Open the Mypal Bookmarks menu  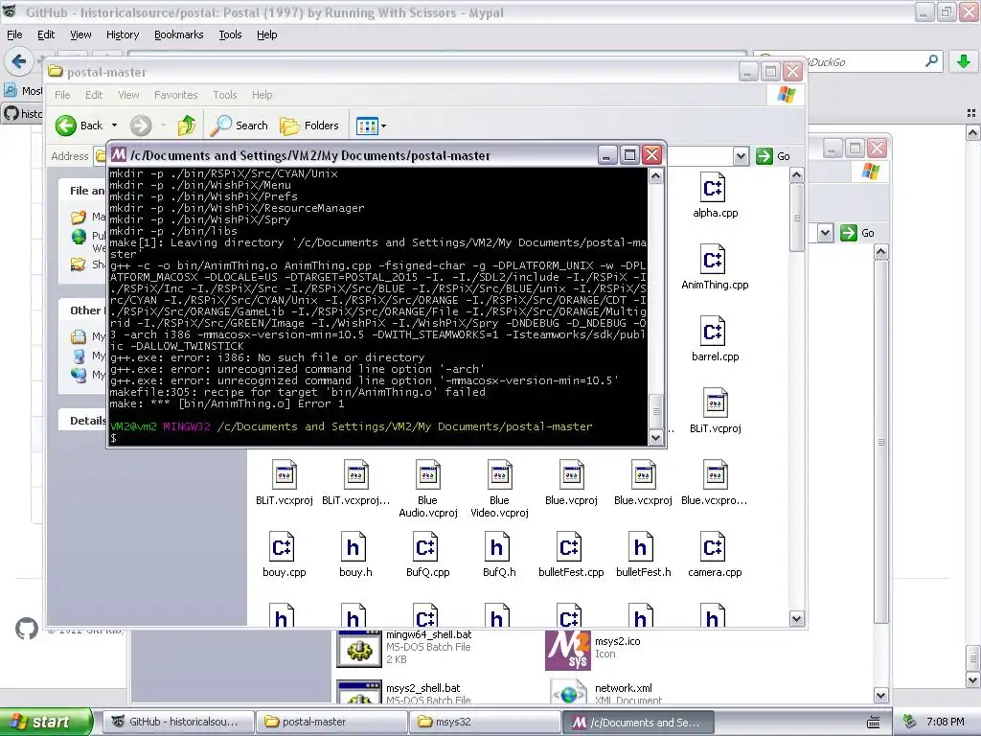pos(179,35)
